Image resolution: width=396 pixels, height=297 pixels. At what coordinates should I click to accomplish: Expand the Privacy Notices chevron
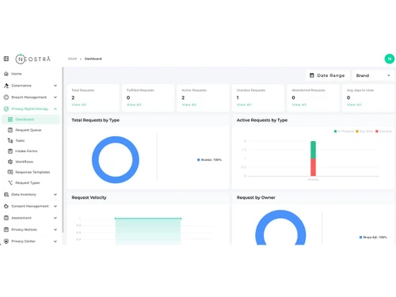55,230
